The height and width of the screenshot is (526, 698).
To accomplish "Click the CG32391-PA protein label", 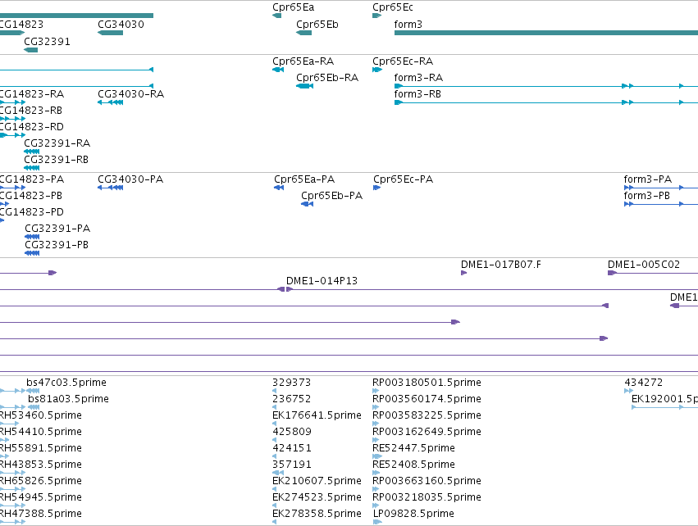I will (57, 229).
